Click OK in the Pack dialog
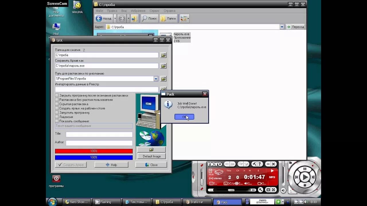Image resolution: width=367 pixels, height=206 pixels. point(184,117)
